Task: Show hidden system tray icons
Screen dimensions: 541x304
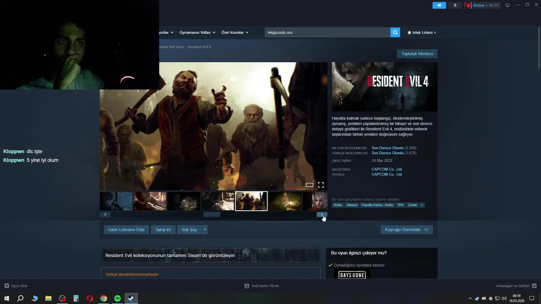Action: click(x=470, y=299)
